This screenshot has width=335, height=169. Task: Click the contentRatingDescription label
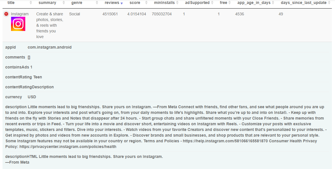coord(30,87)
